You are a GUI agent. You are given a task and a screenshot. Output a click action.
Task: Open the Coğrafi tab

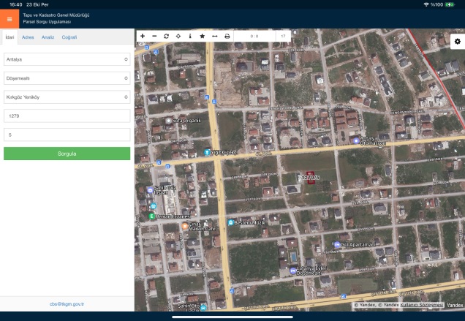pos(69,37)
